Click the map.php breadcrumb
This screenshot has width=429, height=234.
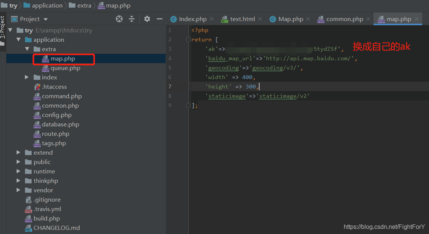point(118,5)
